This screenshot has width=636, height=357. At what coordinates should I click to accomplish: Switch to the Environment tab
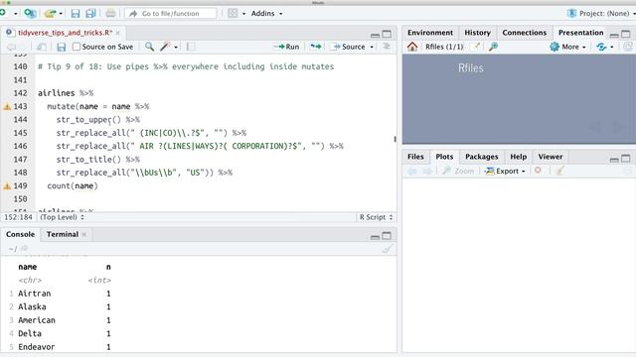click(x=430, y=33)
